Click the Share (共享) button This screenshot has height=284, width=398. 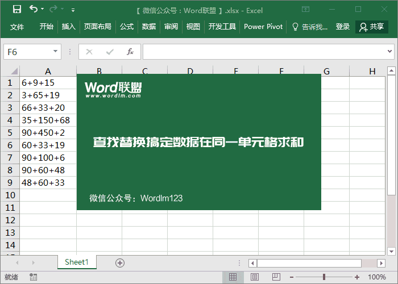tap(372, 27)
